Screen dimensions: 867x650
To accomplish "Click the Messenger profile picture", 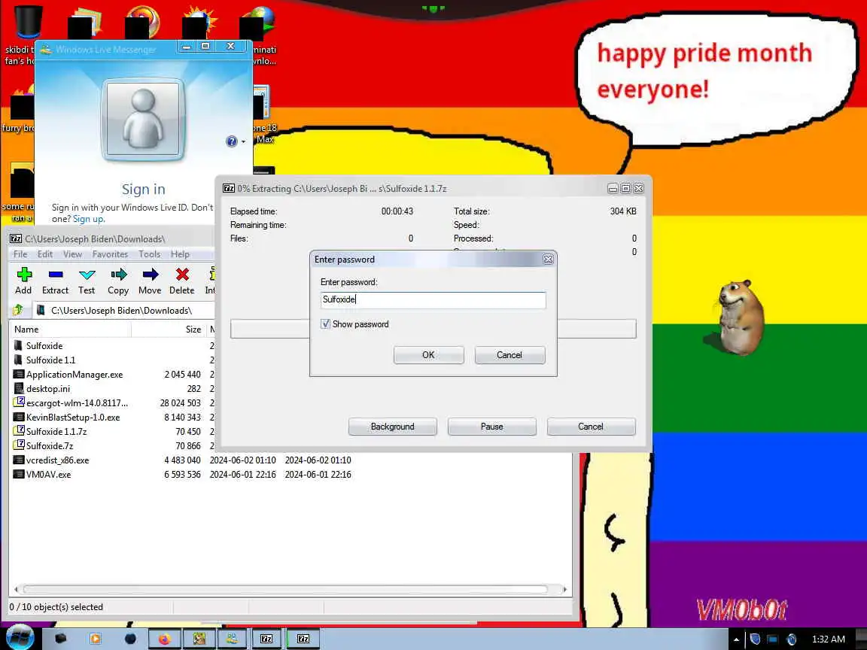I will [143, 120].
